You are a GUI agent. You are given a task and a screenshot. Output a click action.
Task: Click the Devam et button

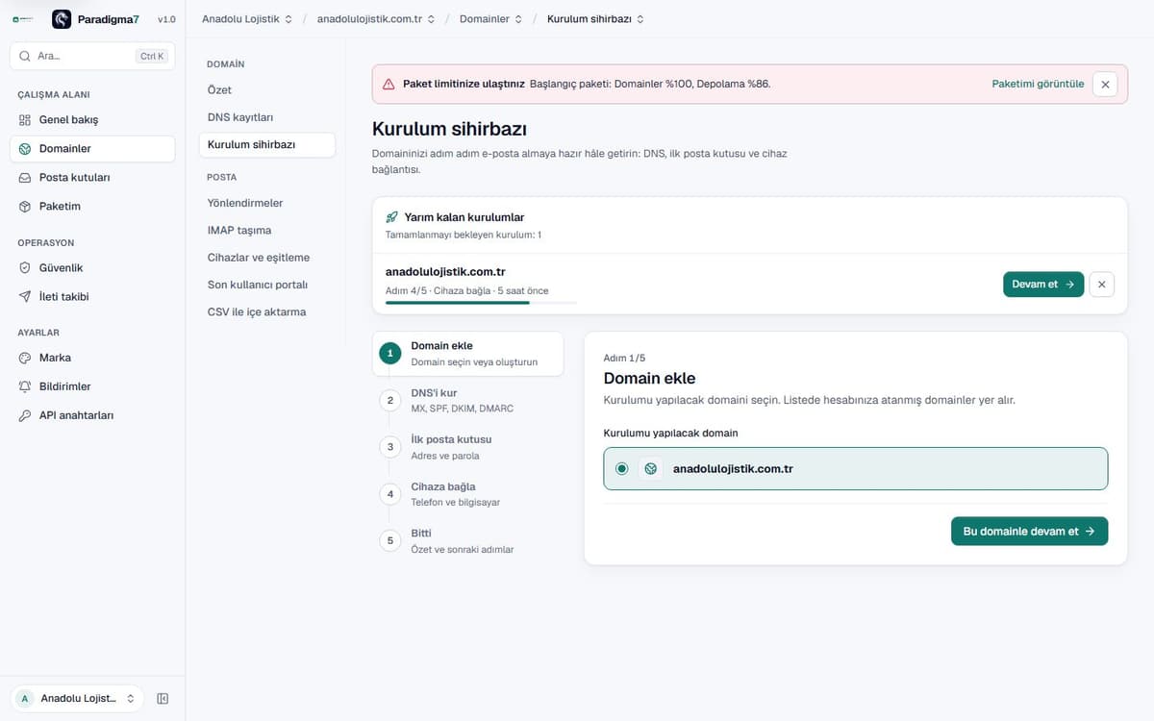[x=1043, y=285]
